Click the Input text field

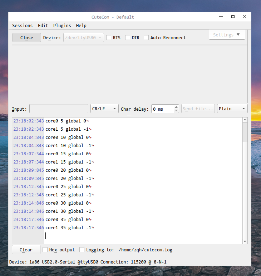point(59,109)
